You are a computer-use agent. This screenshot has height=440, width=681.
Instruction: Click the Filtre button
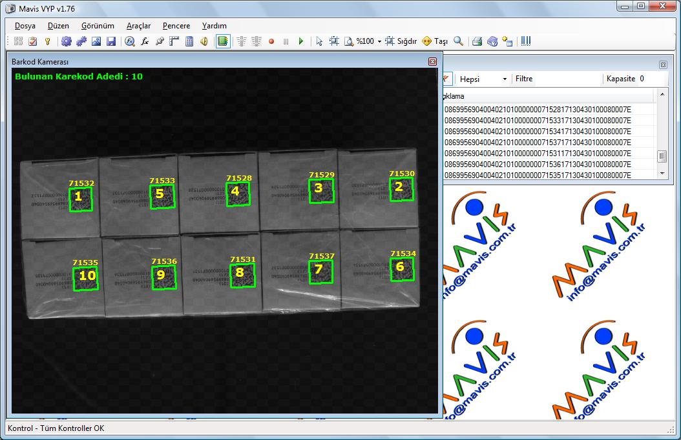(x=524, y=79)
